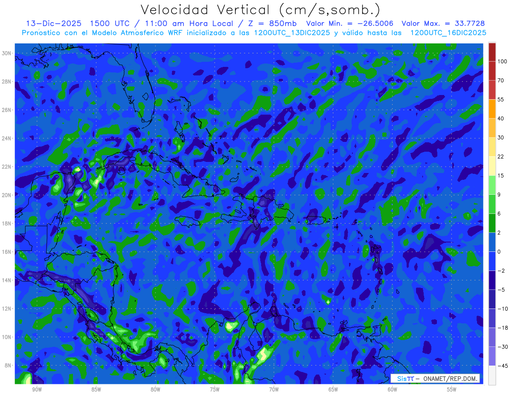
Task: Click yellow legend swatch between 22 and 30
Action: 492,147
